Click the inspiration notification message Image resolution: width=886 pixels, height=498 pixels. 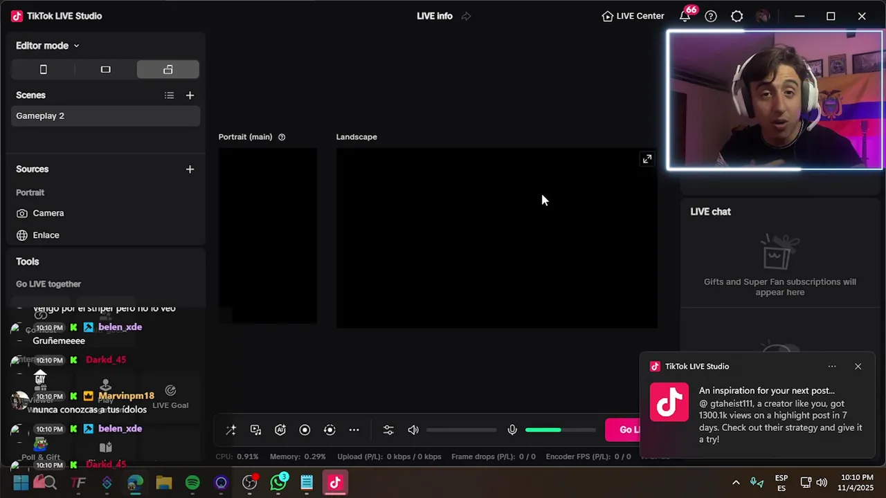(x=780, y=415)
